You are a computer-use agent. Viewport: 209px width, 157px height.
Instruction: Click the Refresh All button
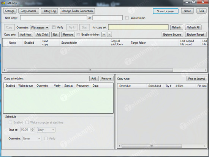pyautogui.click(x=193, y=27)
